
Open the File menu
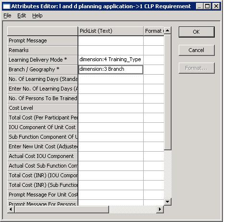coord(7,15)
